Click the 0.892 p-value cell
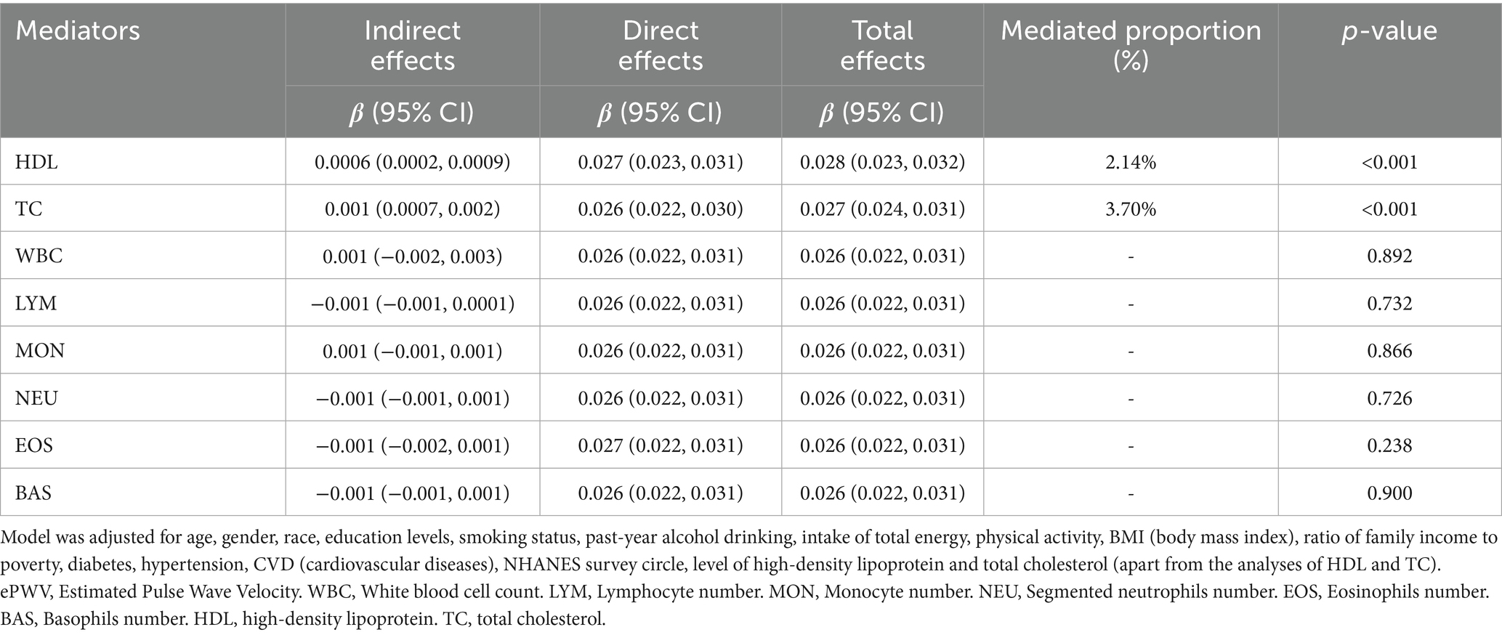Viewport: 1502px width, 635px height. point(1389,256)
